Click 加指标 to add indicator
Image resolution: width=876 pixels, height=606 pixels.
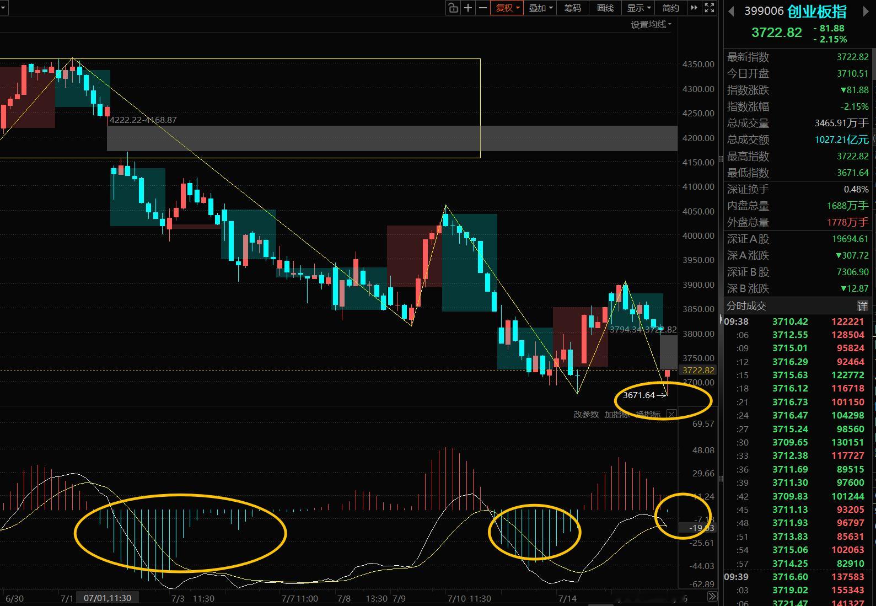coord(617,414)
